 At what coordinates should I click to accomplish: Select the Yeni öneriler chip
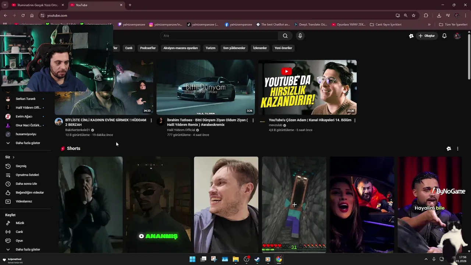click(283, 48)
